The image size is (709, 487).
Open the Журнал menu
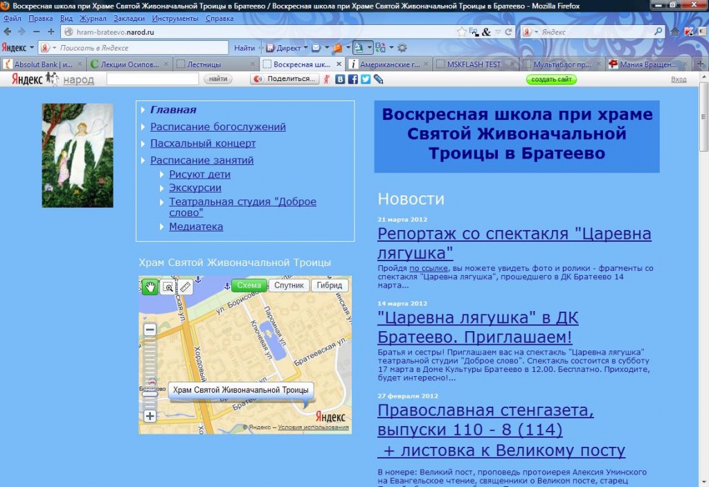pyautogui.click(x=93, y=19)
